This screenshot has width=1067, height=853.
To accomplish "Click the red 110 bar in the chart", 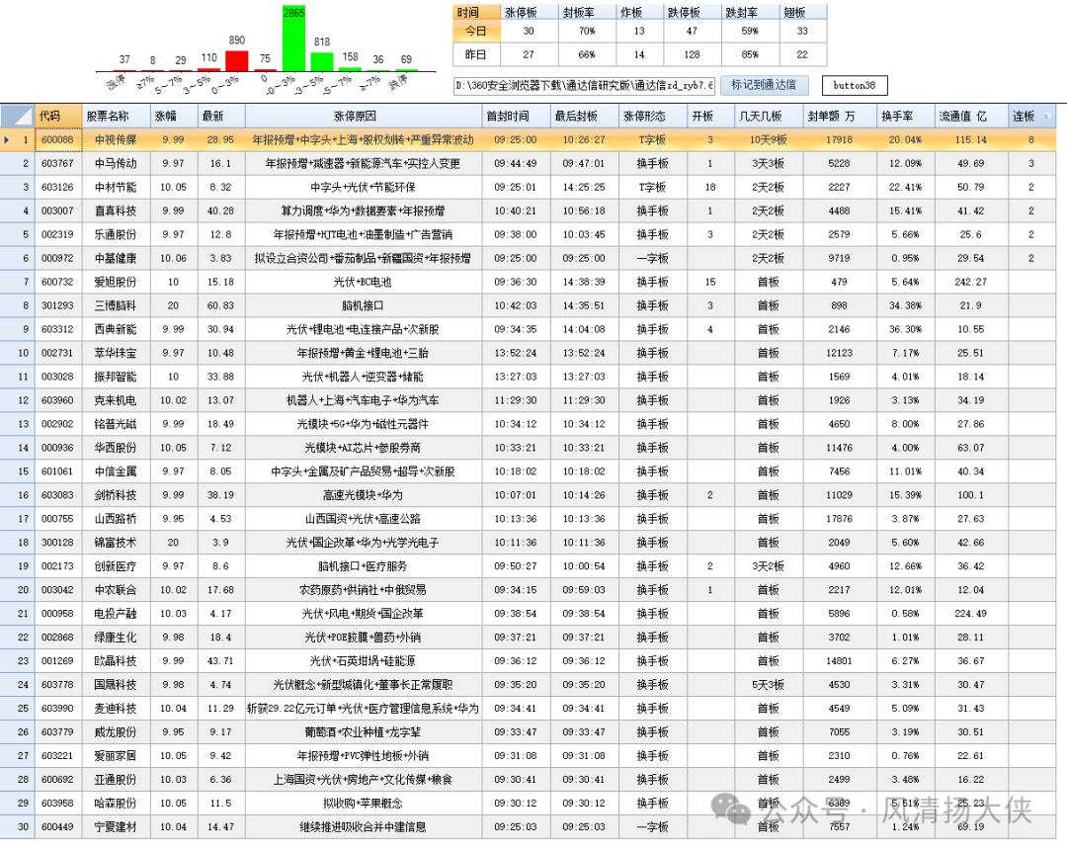I will (208, 69).
